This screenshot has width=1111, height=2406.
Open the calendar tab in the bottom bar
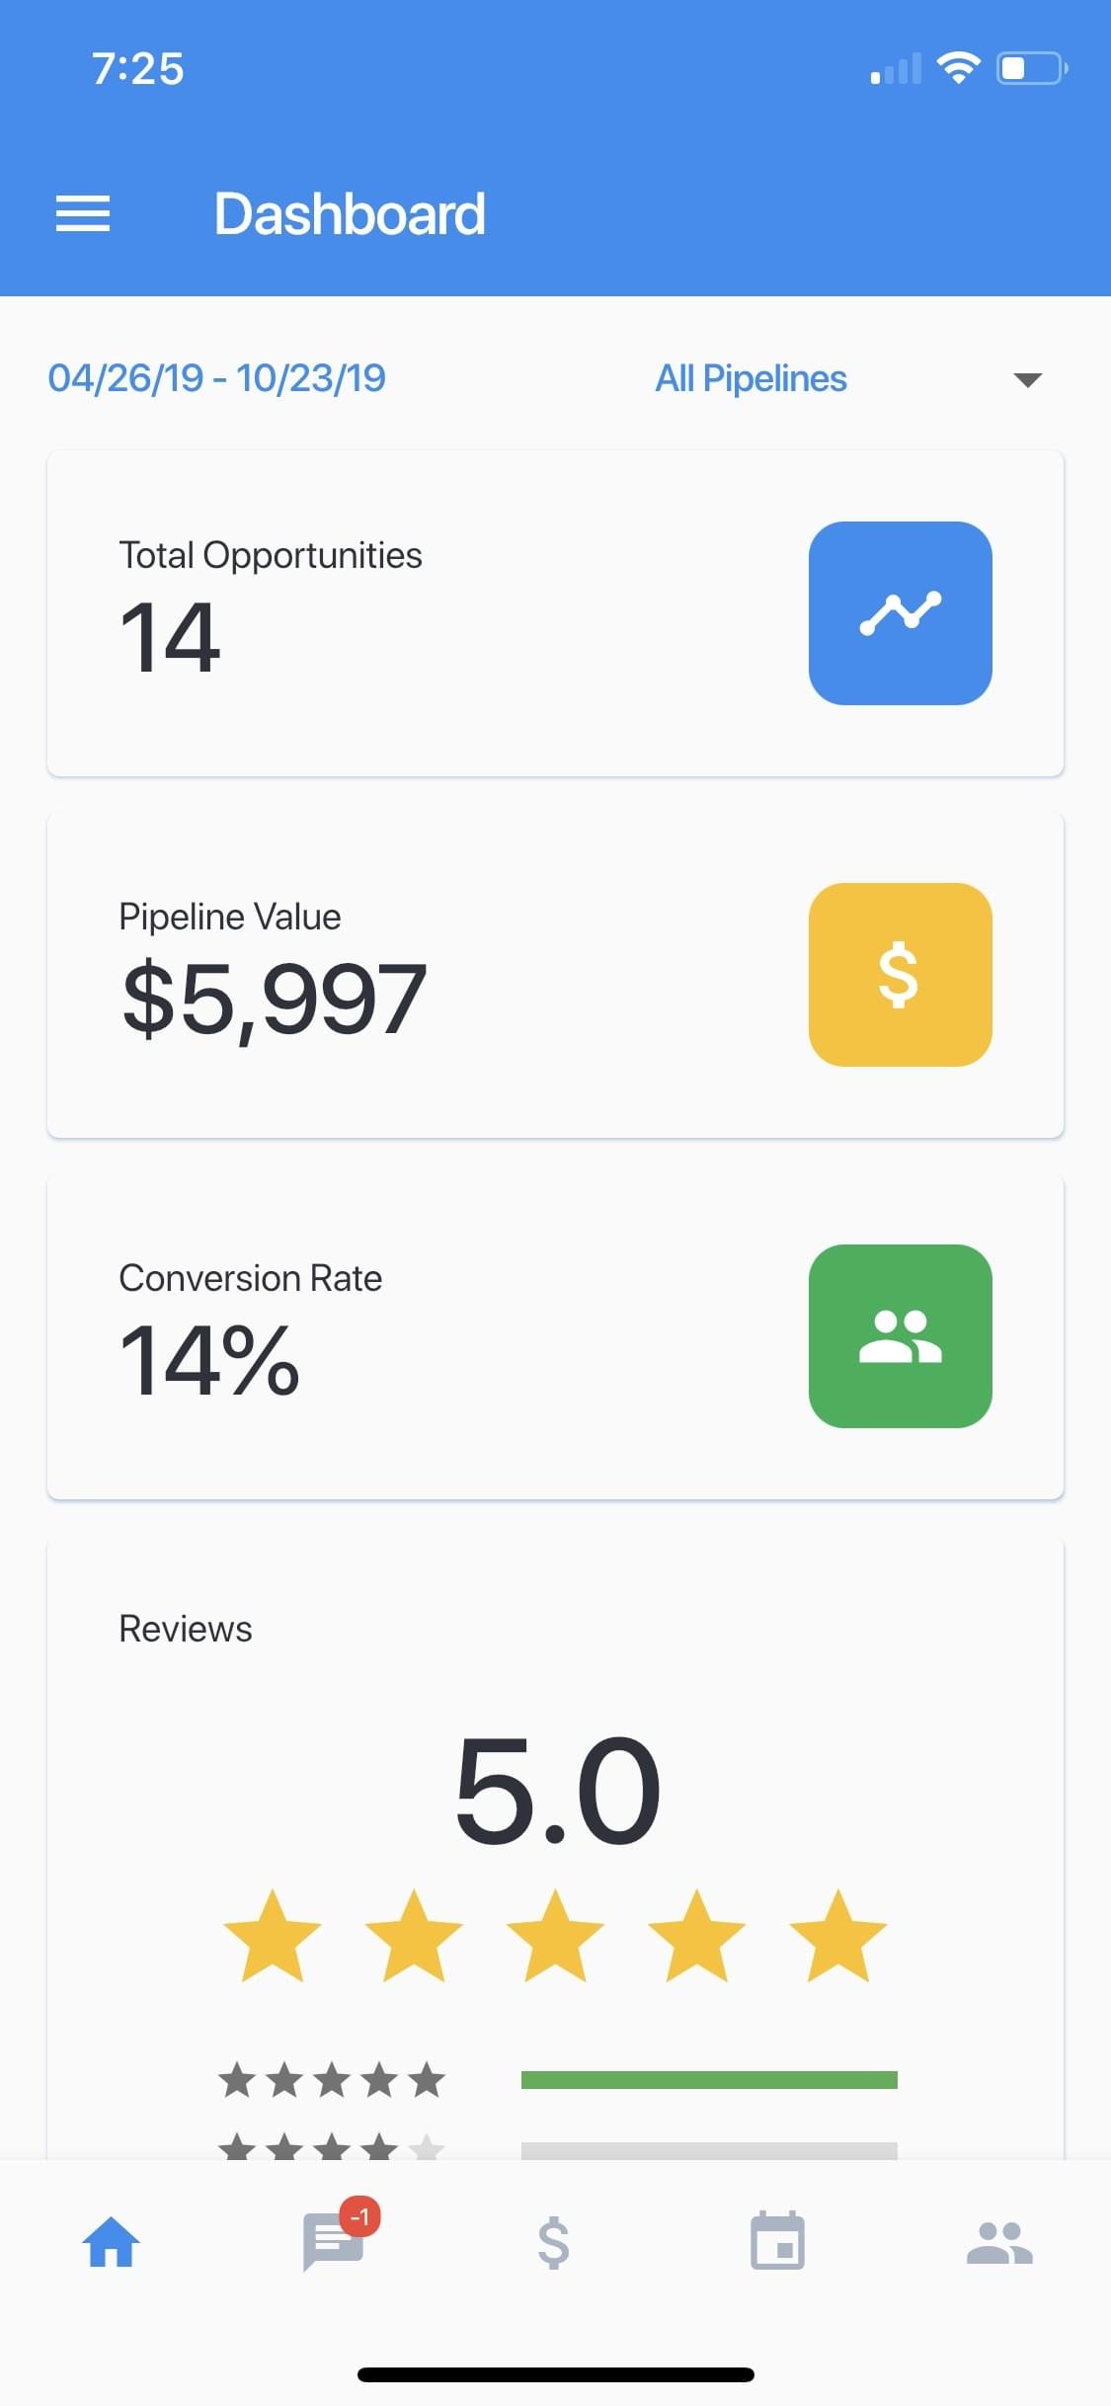pos(777,2242)
